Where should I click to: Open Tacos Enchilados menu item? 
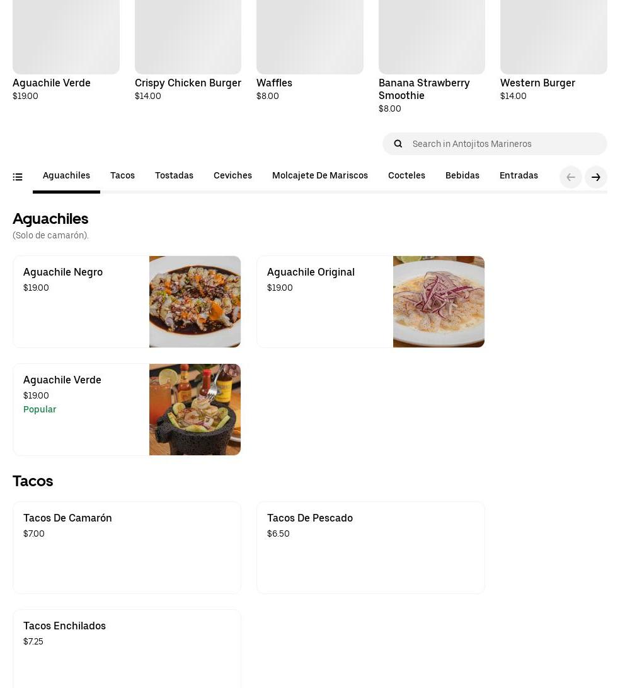click(x=127, y=648)
